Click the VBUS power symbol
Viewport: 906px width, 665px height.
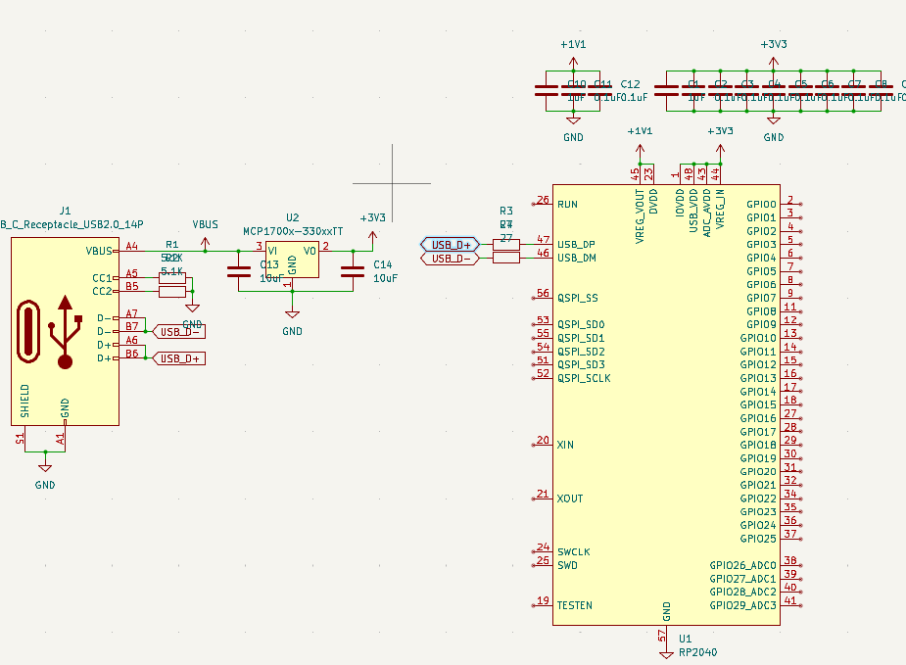[205, 235]
